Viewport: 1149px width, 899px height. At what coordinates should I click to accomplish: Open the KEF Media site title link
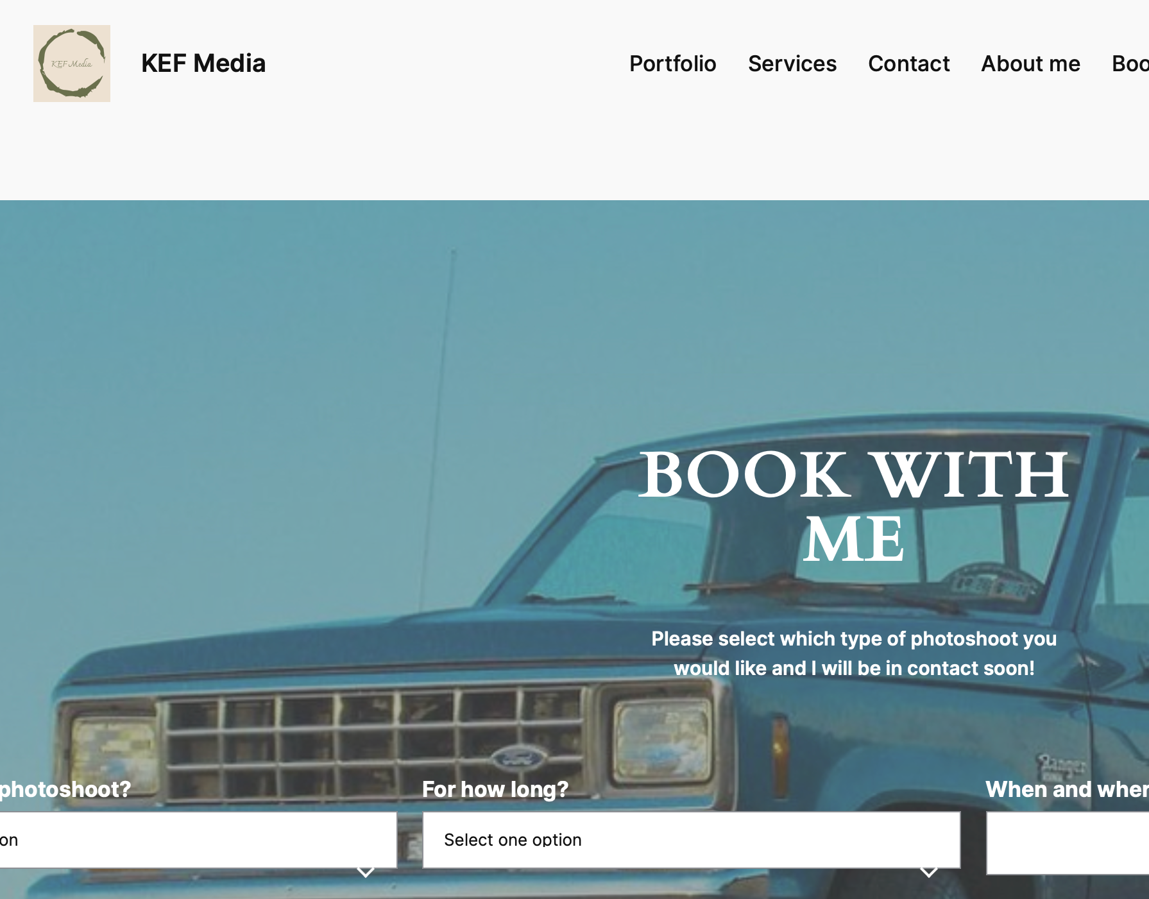203,64
